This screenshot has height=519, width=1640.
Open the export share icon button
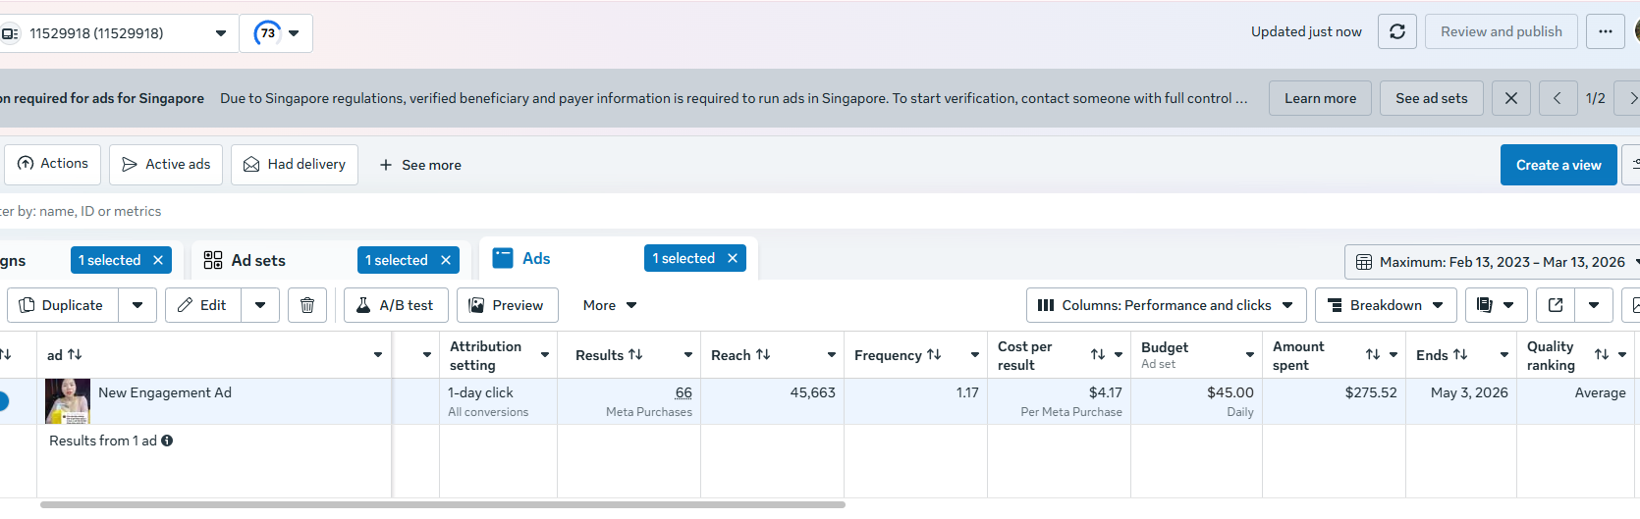click(1556, 305)
